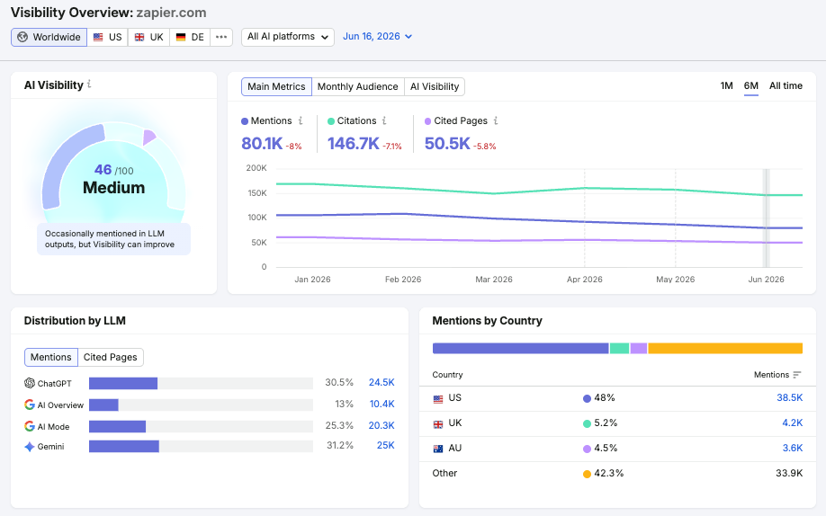Screen dimensions: 826x516
Task: Click the Gemini sparkle icon
Action: point(30,447)
